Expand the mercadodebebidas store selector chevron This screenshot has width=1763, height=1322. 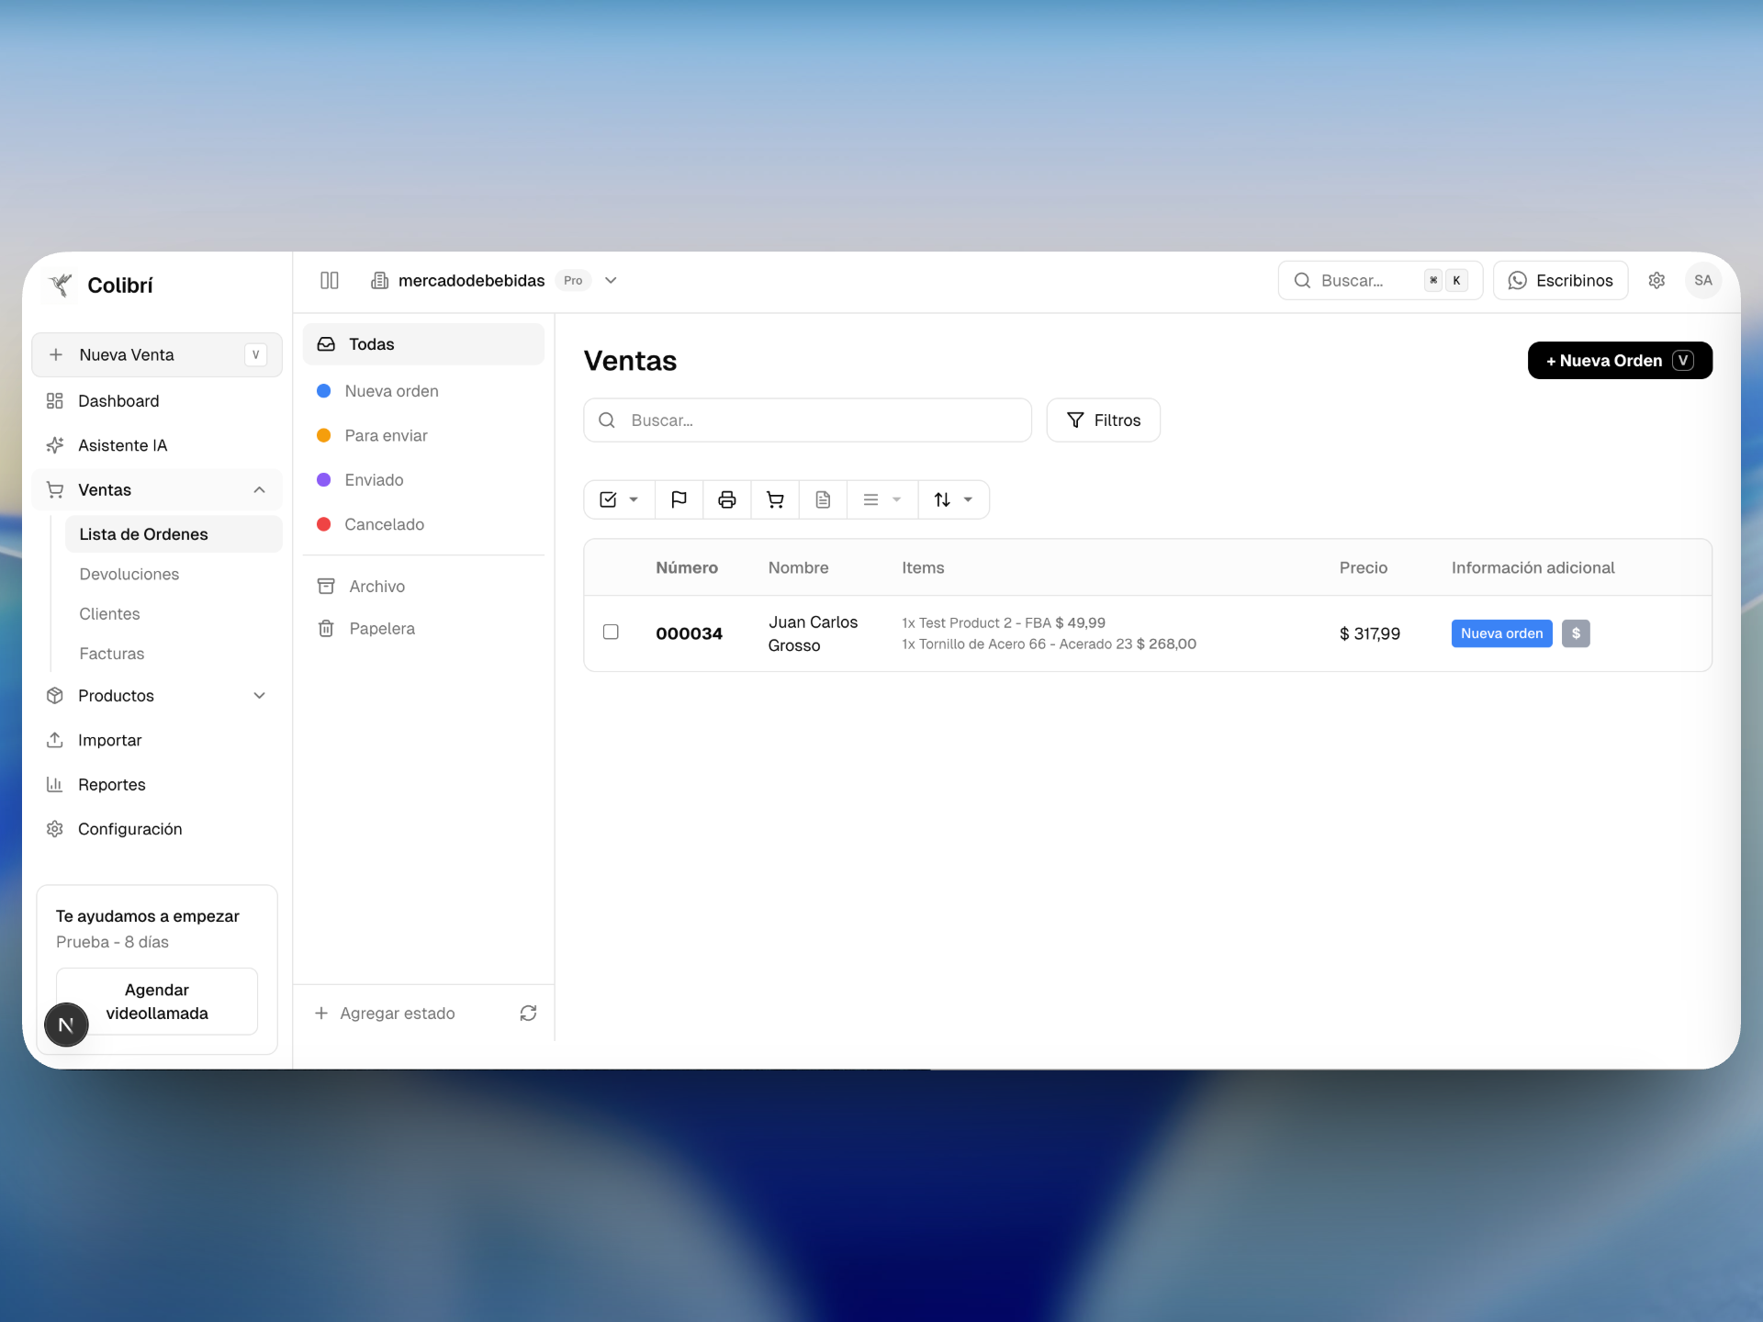[611, 280]
